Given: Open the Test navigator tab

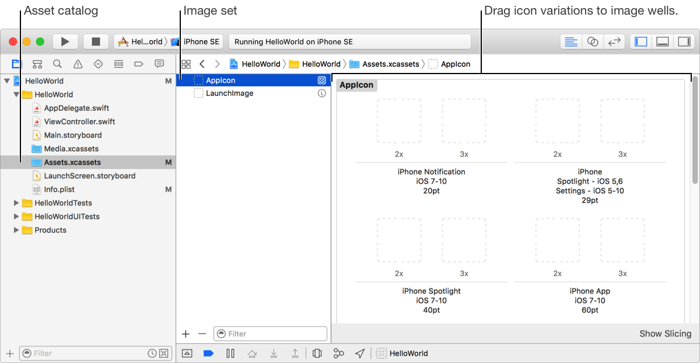Looking at the screenshot, I should [98, 64].
